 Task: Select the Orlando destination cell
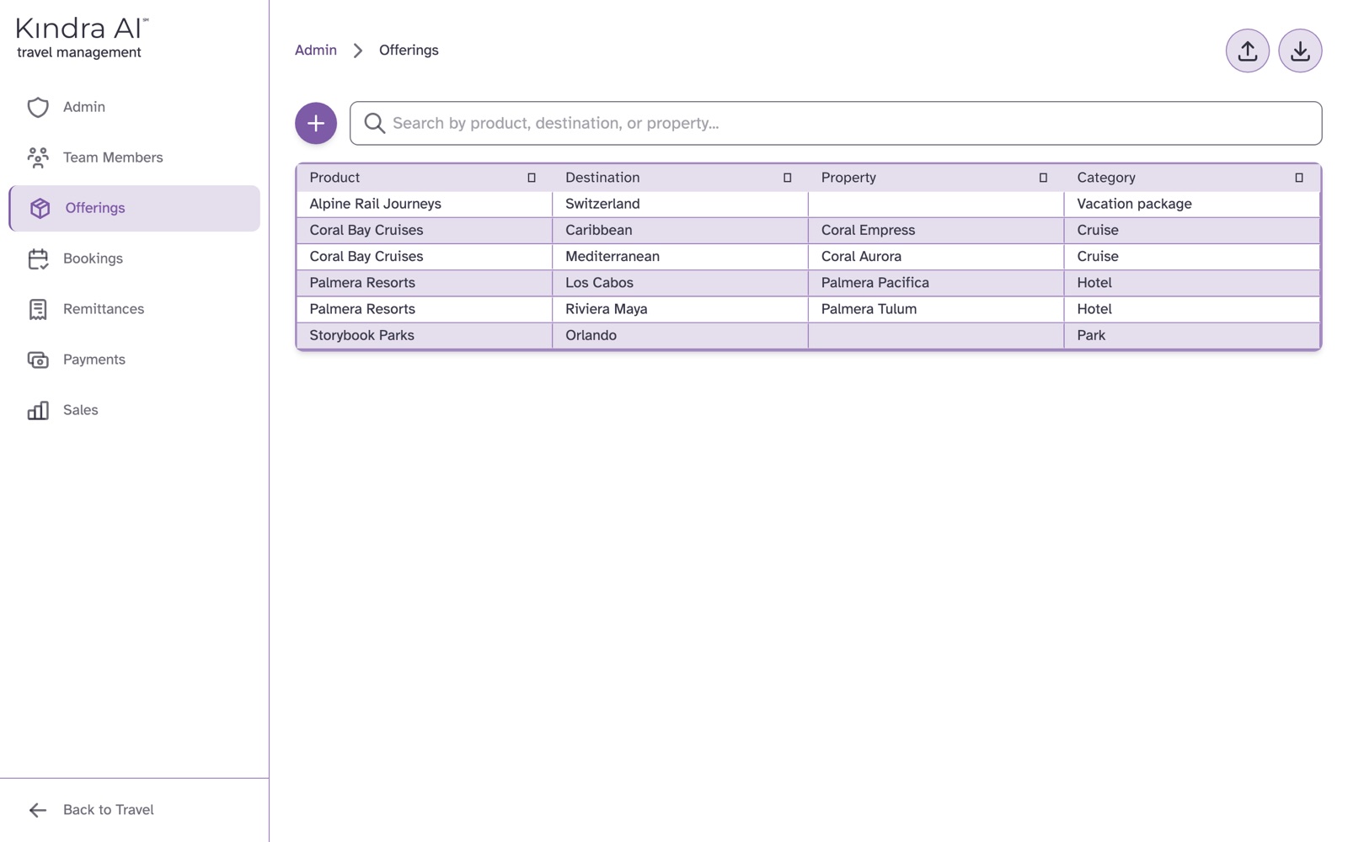pyautogui.click(x=680, y=335)
